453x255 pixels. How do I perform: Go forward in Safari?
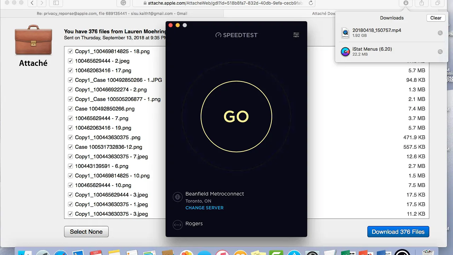tap(42, 3)
